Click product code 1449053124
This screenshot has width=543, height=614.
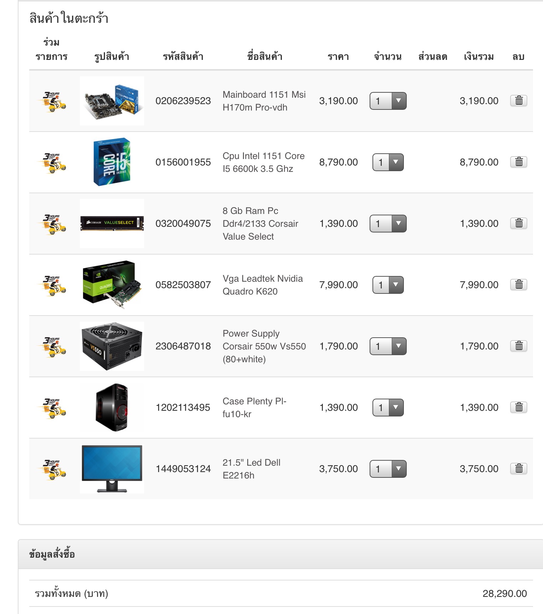[183, 469]
